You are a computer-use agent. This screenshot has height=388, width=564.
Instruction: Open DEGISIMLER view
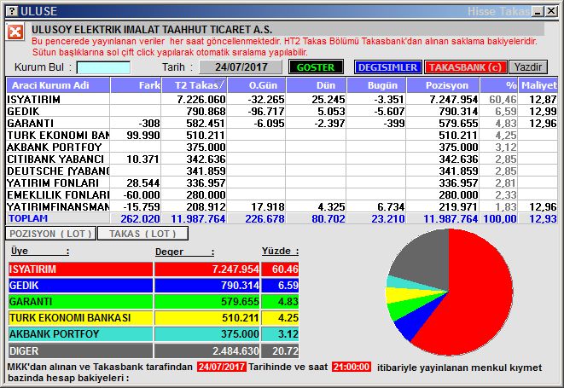pyautogui.click(x=387, y=67)
